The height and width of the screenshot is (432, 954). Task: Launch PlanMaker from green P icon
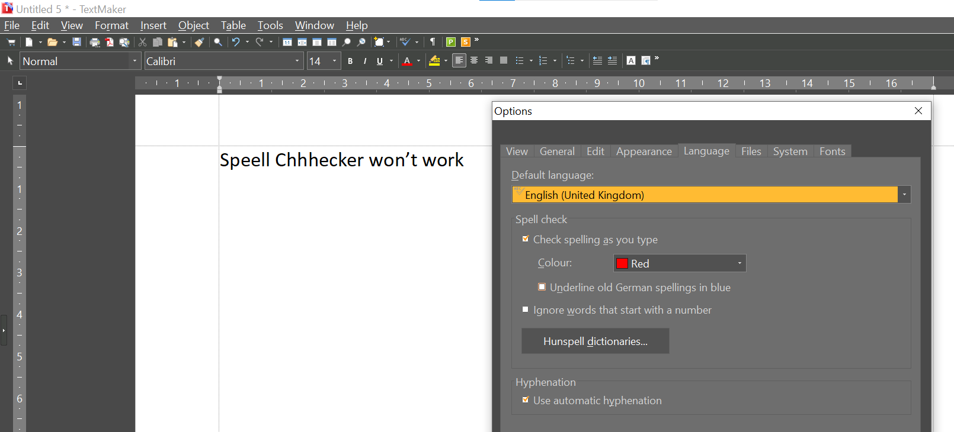coord(451,42)
